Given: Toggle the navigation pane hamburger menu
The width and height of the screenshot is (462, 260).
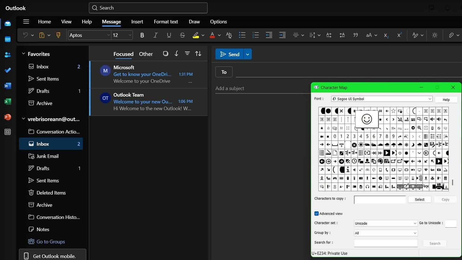Looking at the screenshot, I should coord(26,22).
